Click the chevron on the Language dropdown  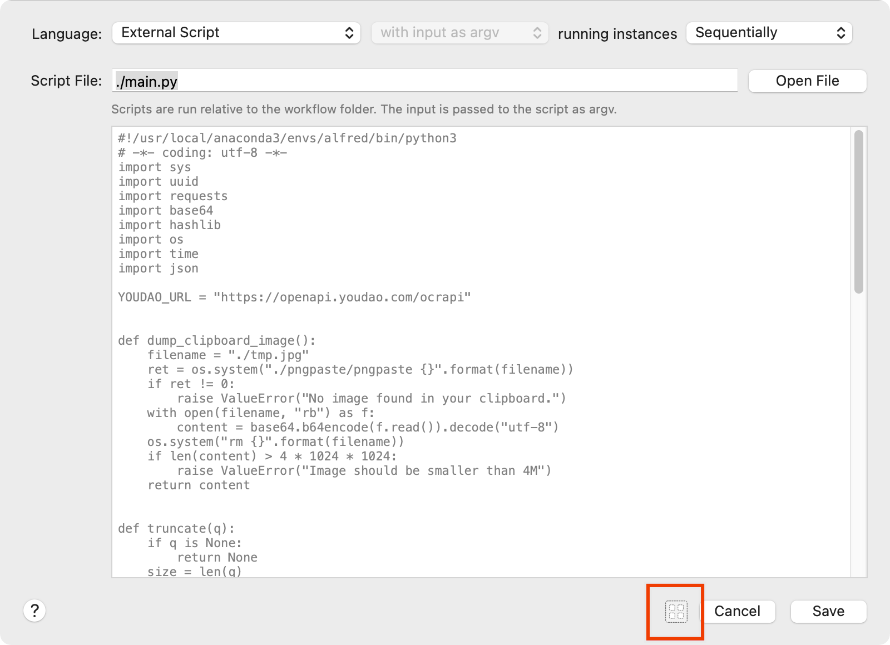348,32
